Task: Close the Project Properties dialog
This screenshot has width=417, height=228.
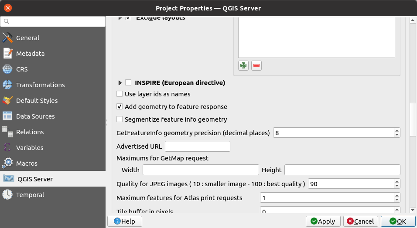Action: pos(8,8)
